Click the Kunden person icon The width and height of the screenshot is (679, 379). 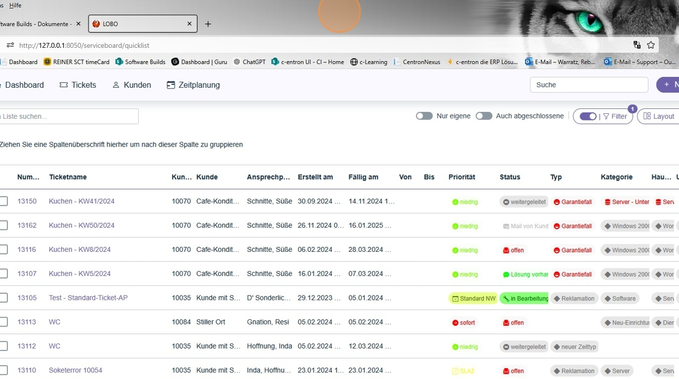pos(116,85)
